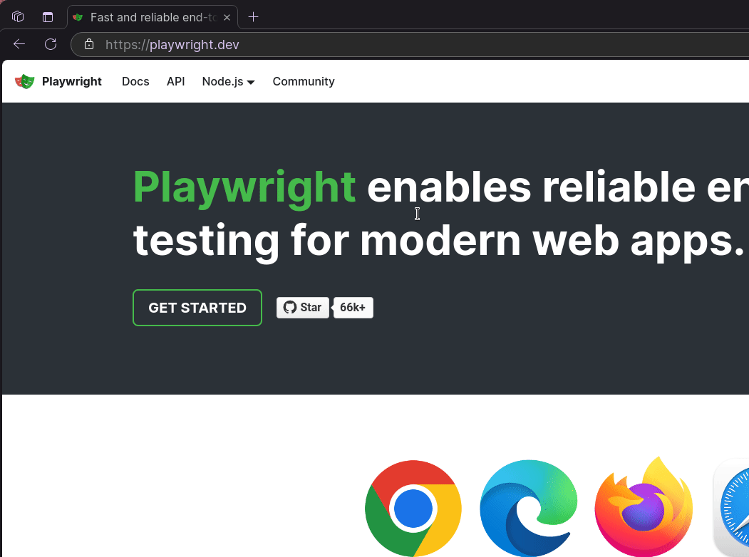Screen dimensions: 749x557
Task: Open the Docs navigation item
Action: [135, 81]
